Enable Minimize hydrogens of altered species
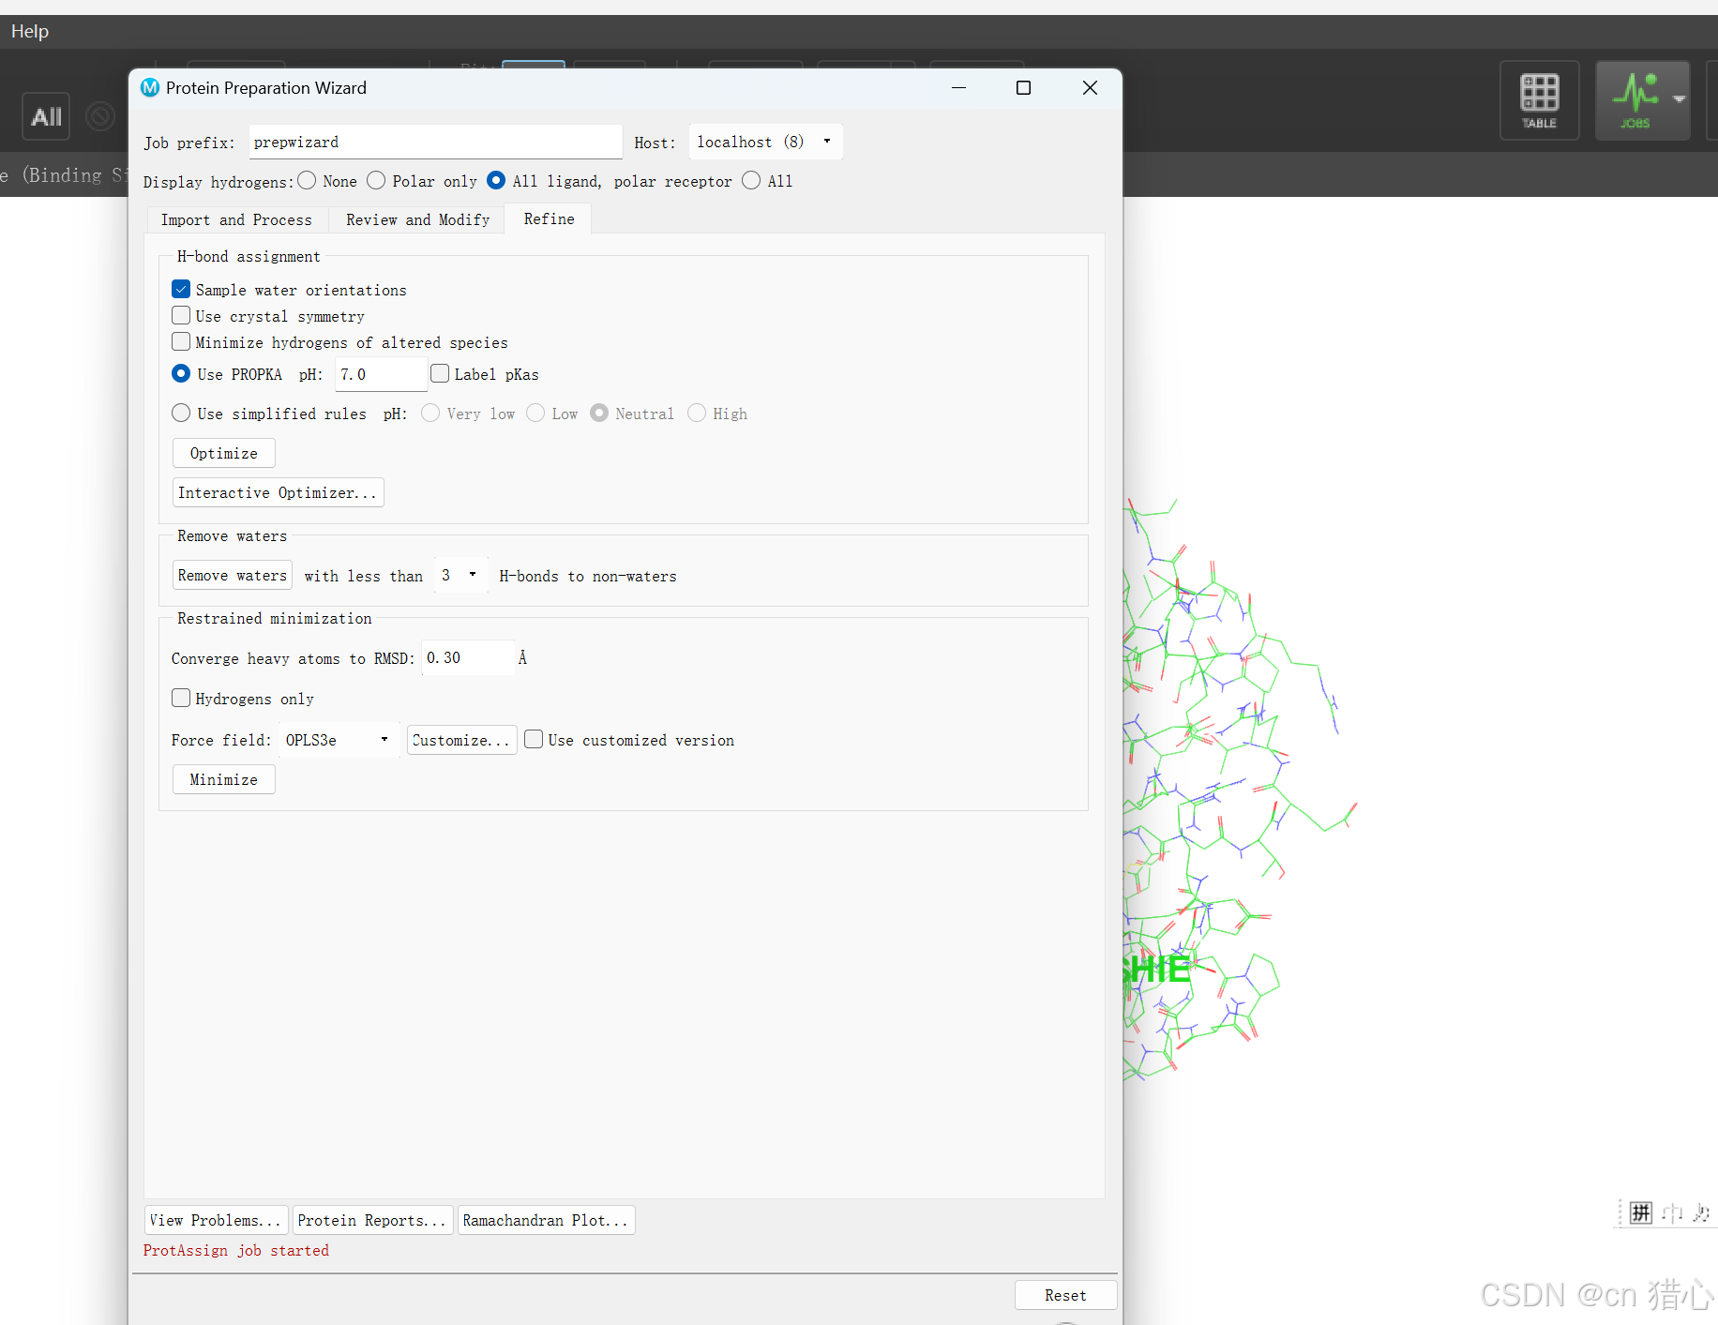The image size is (1718, 1325). pyautogui.click(x=181, y=341)
